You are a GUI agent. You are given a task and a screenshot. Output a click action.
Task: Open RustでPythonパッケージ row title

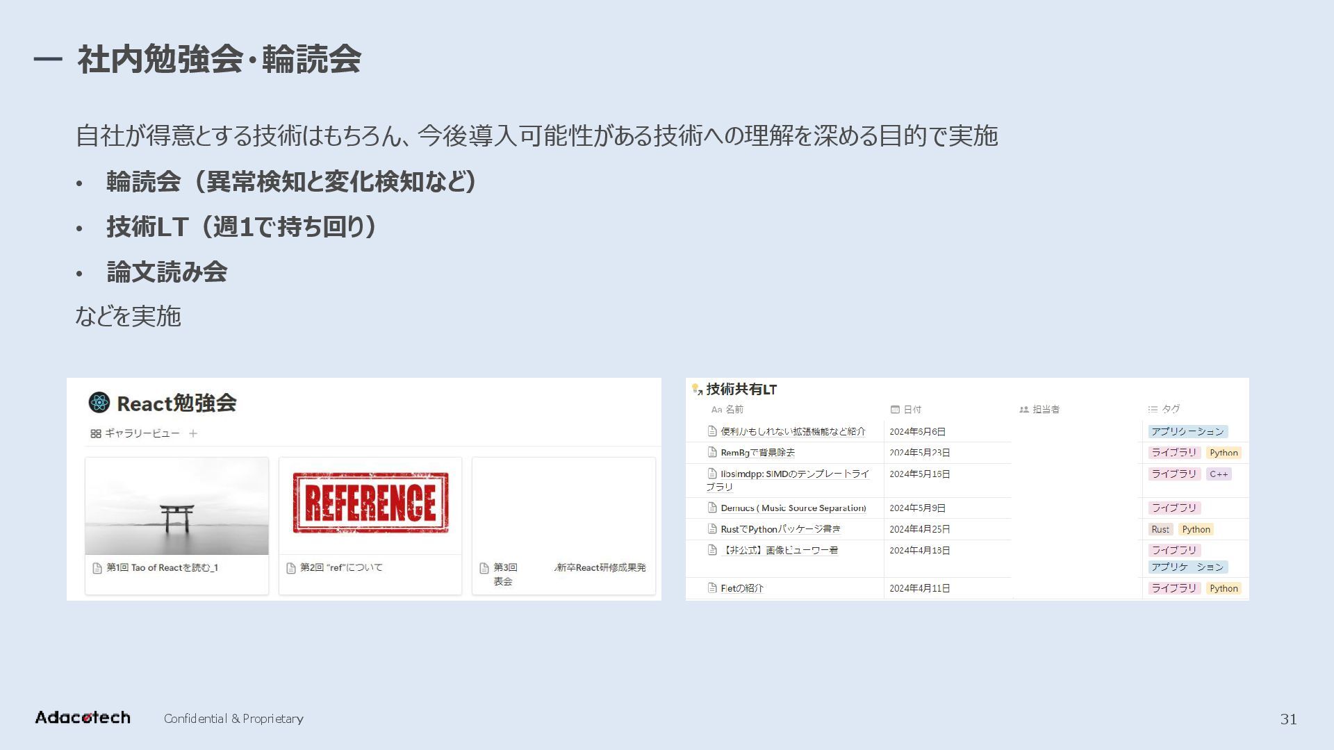click(x=780, y=529)
